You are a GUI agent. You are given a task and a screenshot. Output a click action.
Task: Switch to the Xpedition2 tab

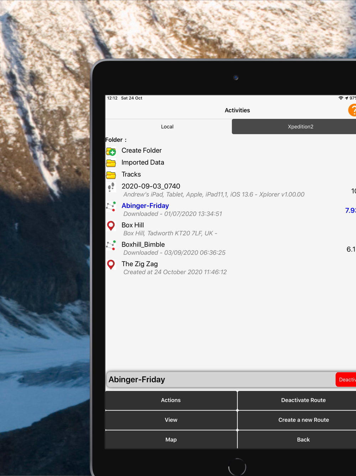point(294,127)
